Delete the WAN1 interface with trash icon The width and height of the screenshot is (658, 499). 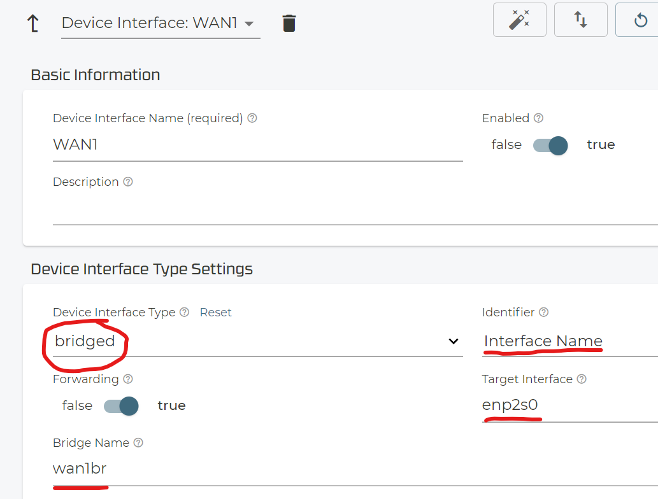point(289,24)
